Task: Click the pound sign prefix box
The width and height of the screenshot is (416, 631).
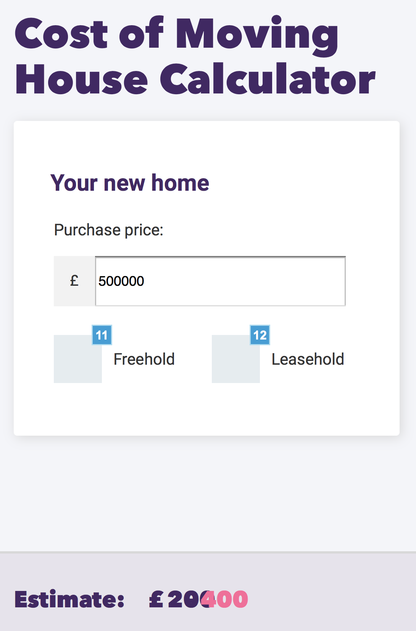Action: coord(74,281)
